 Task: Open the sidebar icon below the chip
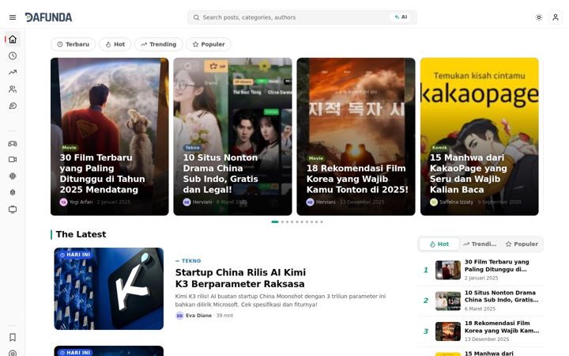(x=13, y=192)
